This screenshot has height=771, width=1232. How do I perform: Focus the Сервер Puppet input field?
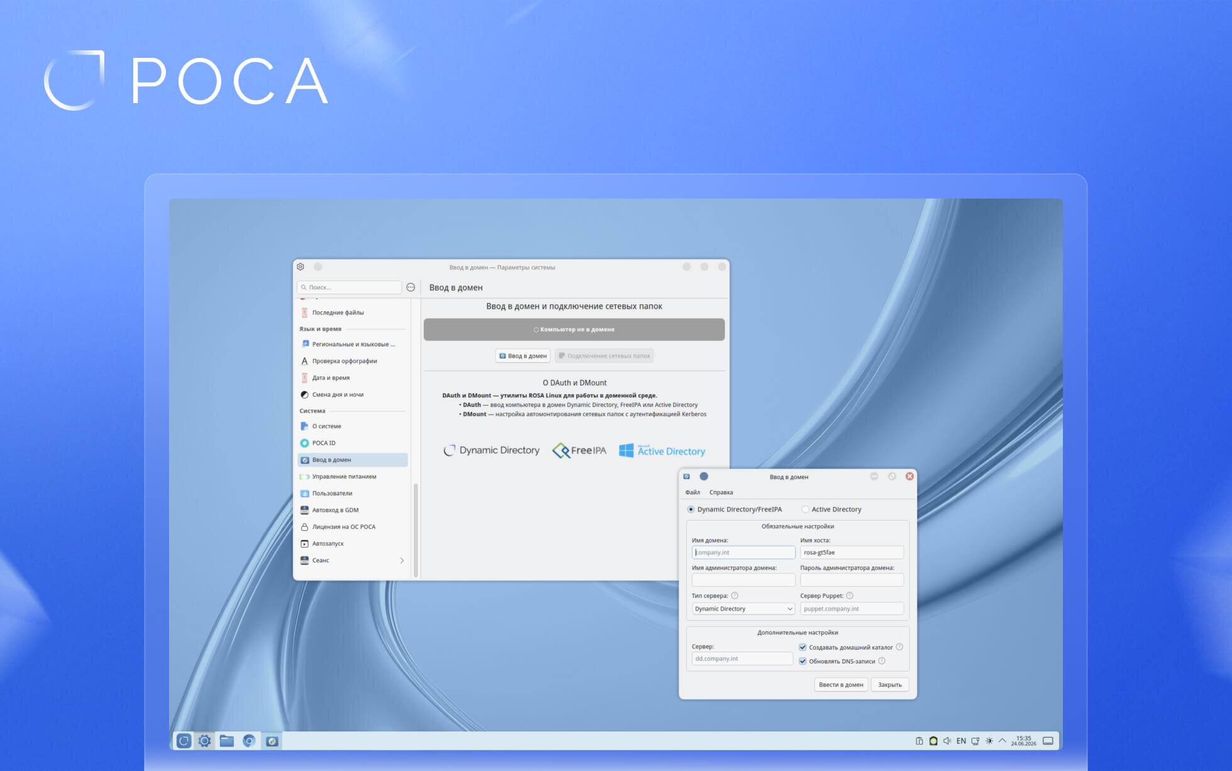click(852, 609)
